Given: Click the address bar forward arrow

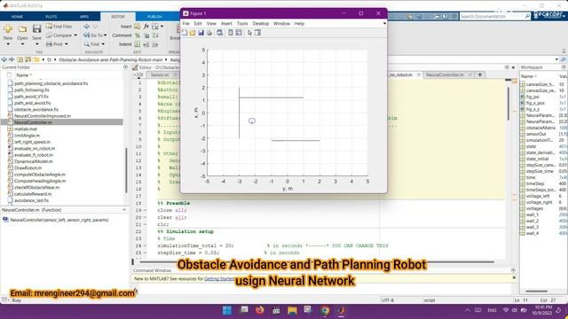Looking at the screenshot, I should click(x=12, y=59).
